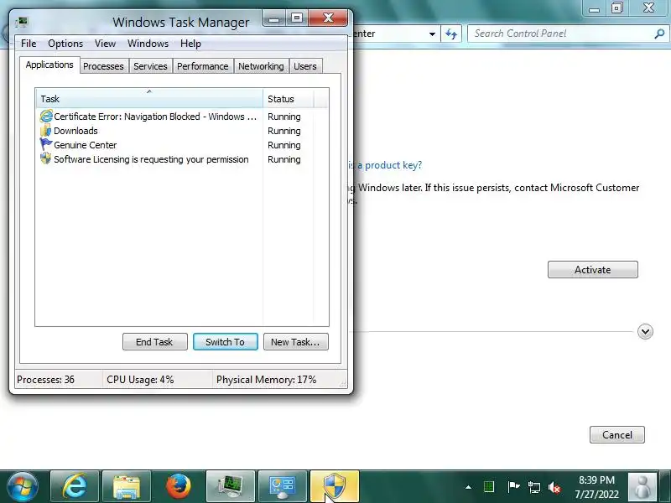
Task: Click the New Task... button
Action: coord(296,342)
